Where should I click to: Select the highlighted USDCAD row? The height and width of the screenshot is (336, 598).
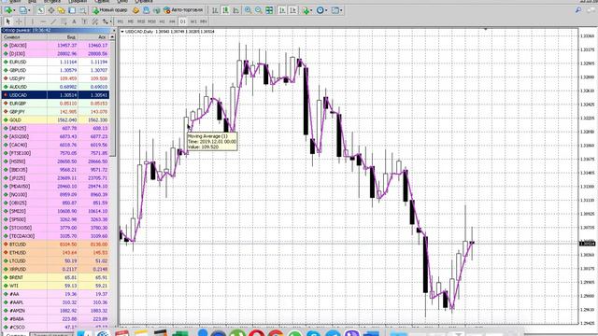55,95
